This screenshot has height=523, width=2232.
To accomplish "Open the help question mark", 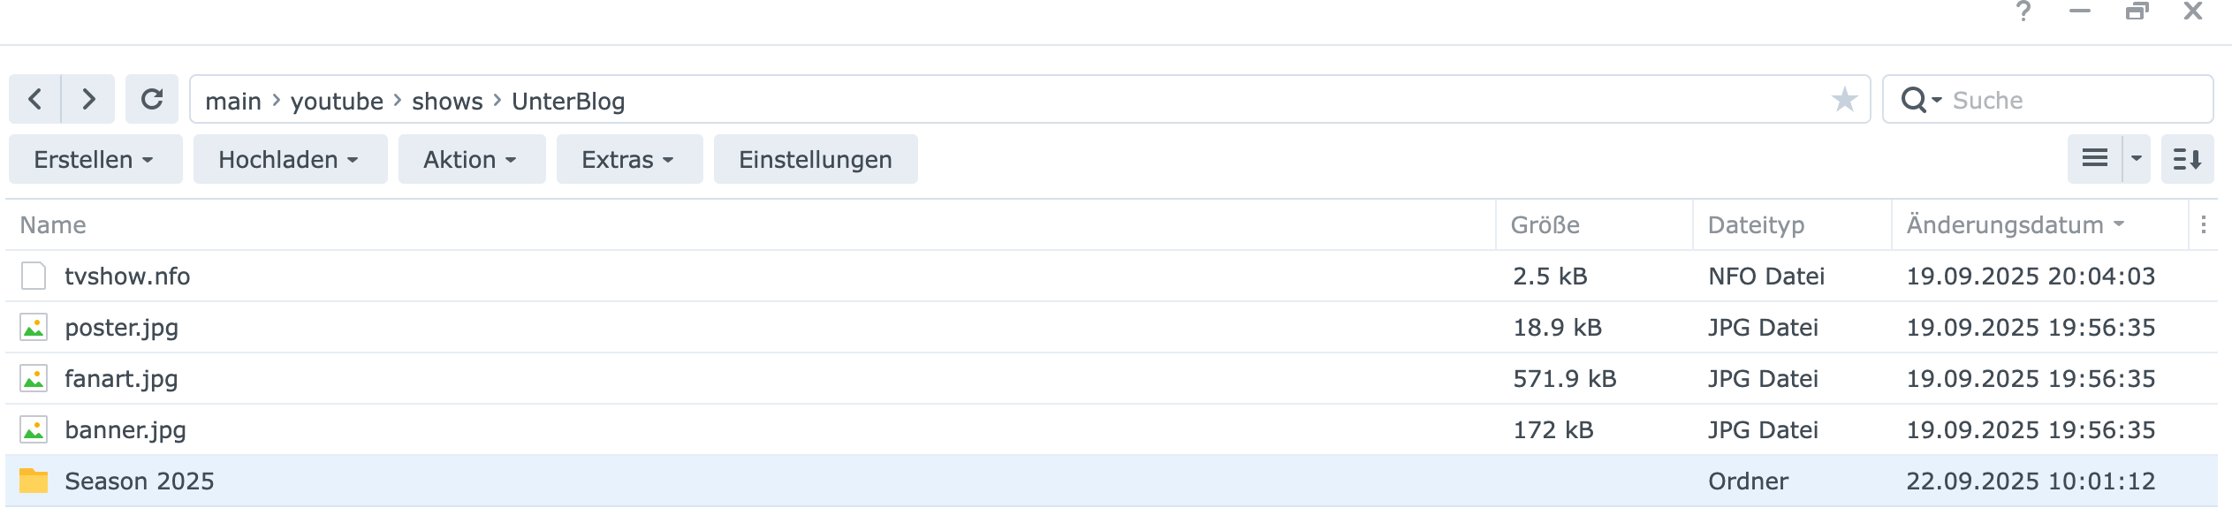I will click(x=2023, y=12).
